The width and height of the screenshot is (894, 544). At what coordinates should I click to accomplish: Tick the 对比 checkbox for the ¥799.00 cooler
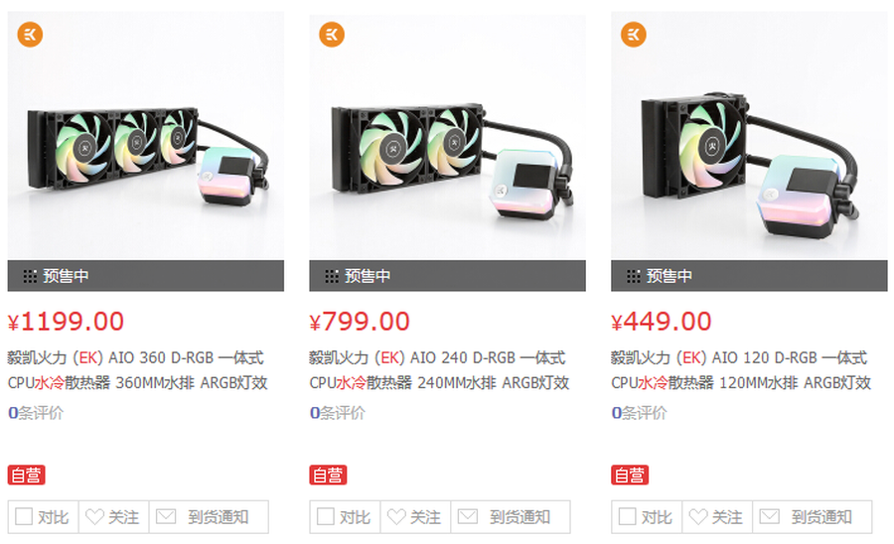click(325, 516)
